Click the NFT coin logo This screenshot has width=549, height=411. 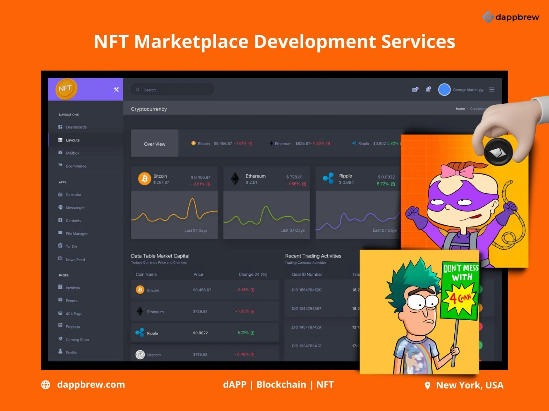[x=66, y=89]
